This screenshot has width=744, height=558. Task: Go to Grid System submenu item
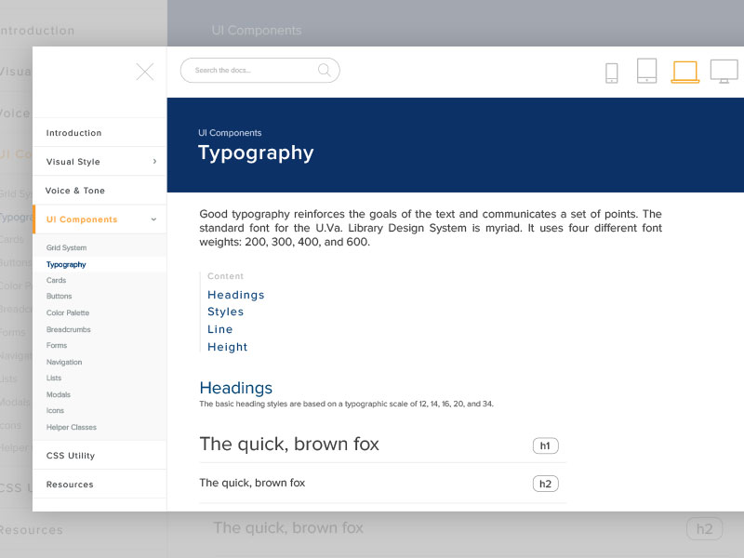point(66,247)
